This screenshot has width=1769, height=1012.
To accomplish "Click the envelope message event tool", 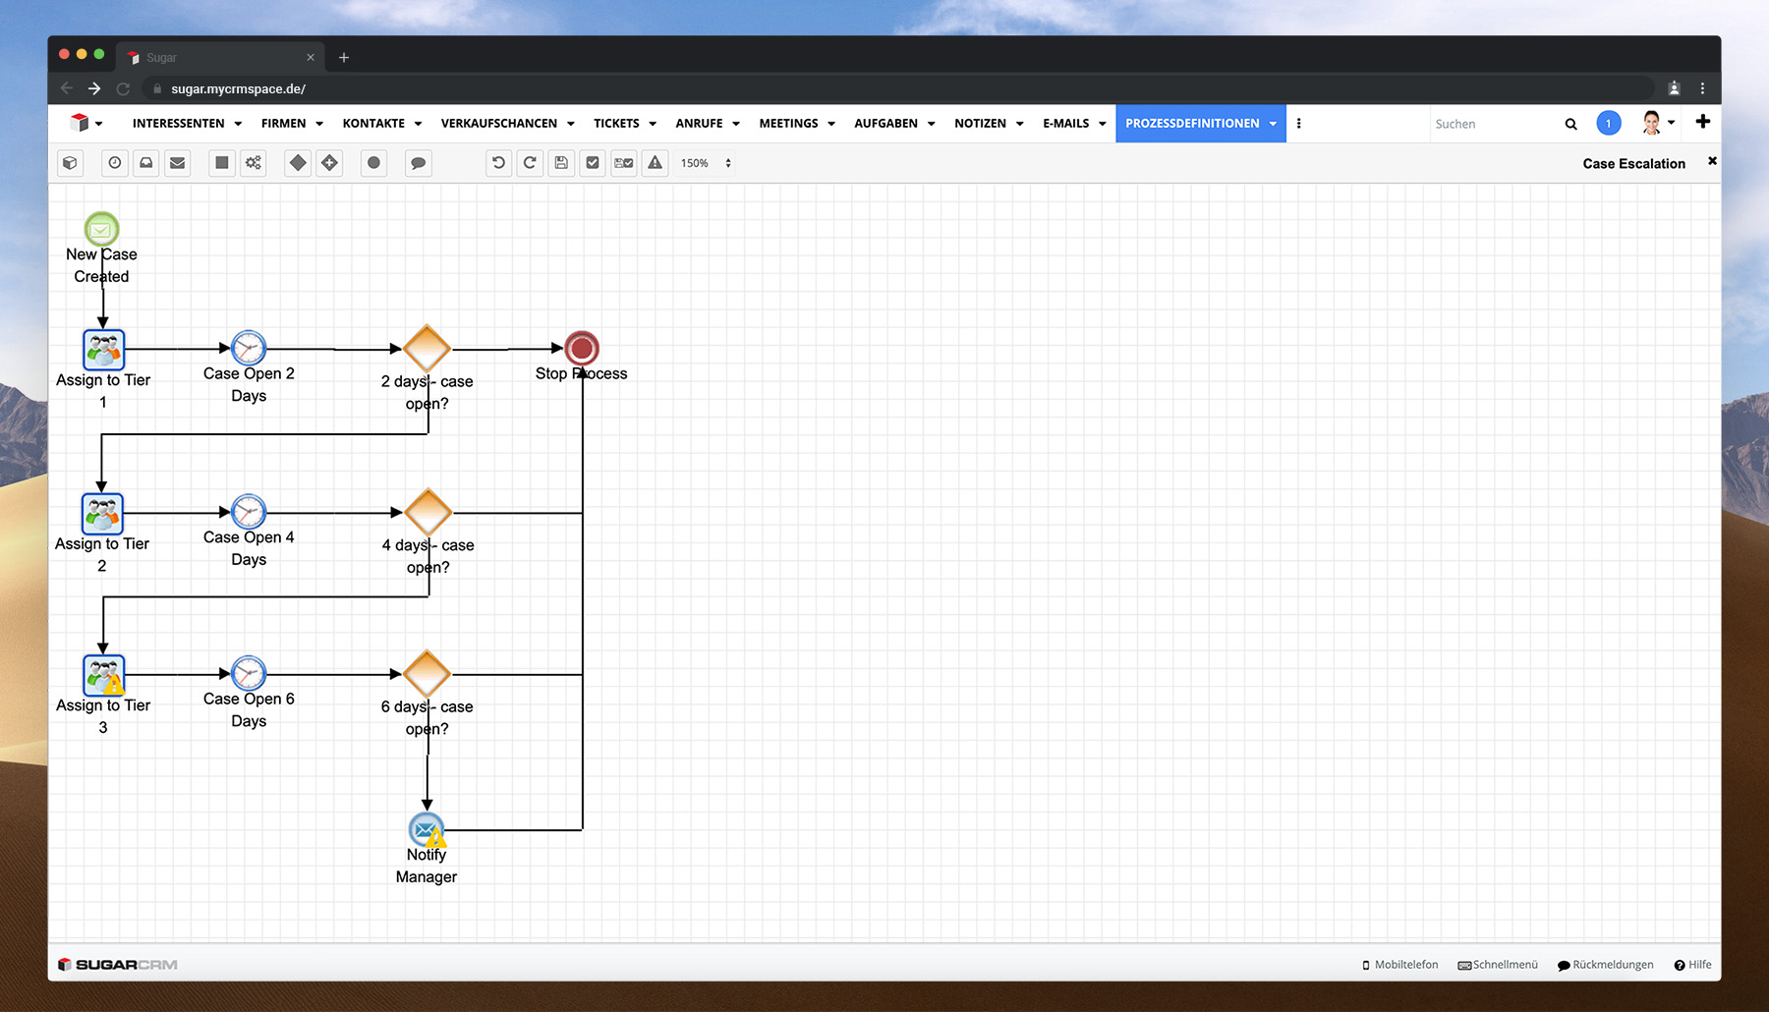I will click(x=178, y=163).
